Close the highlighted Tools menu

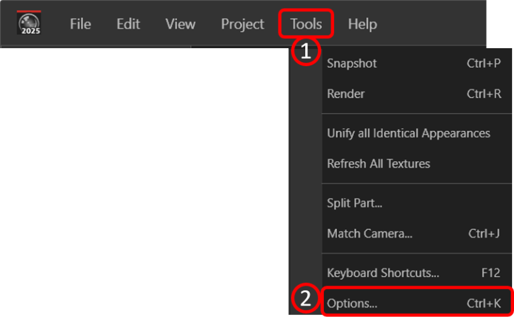point(306,24)
